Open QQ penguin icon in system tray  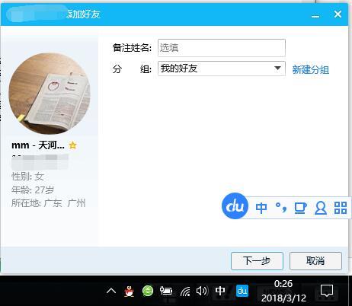[130, 291]
